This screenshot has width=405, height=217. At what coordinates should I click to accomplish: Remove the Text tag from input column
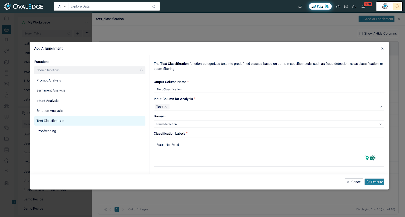166,107
